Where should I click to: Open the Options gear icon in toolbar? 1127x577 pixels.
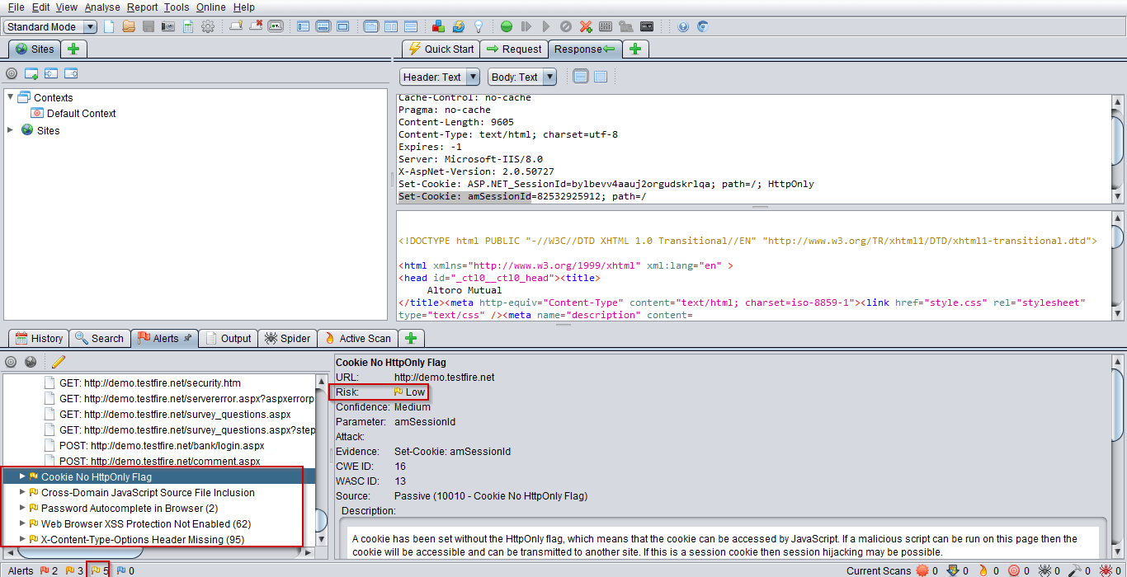pos(208,26)
